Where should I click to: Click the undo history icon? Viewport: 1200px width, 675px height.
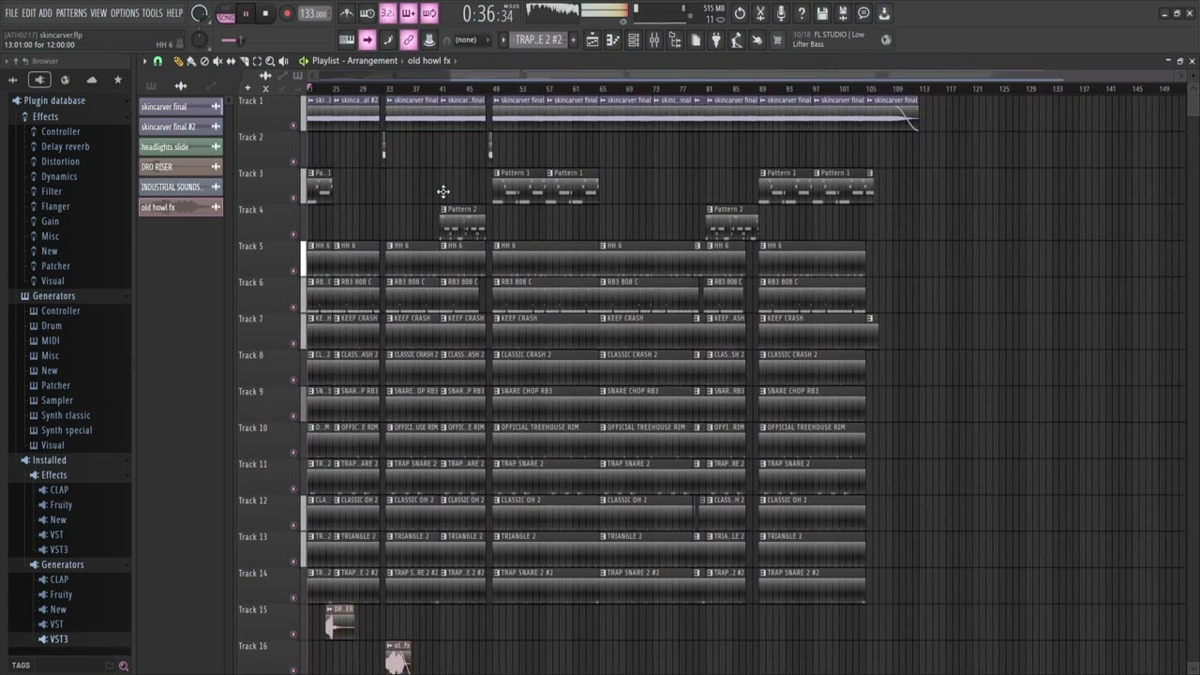[x=740, y=13]
